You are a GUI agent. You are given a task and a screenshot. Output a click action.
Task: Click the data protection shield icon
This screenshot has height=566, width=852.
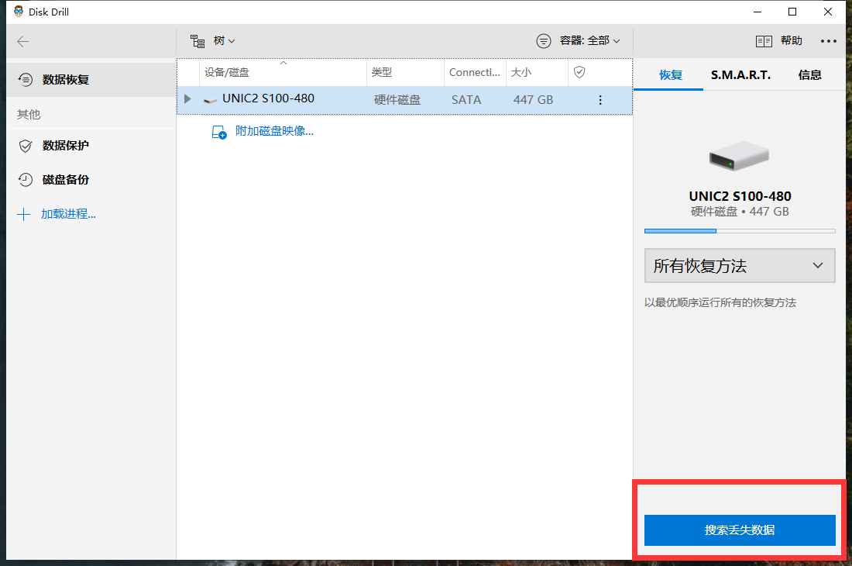(26, 146)
